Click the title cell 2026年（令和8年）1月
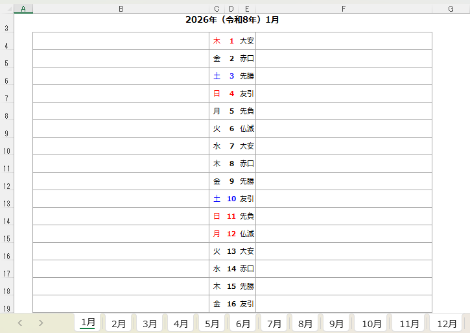 click(x=232, y=20)
